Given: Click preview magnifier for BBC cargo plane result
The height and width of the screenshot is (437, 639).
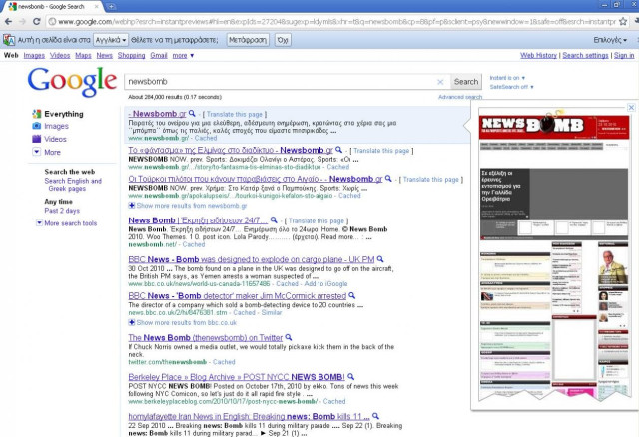Looking at the screenshot, I should click(x=380, y=259).
